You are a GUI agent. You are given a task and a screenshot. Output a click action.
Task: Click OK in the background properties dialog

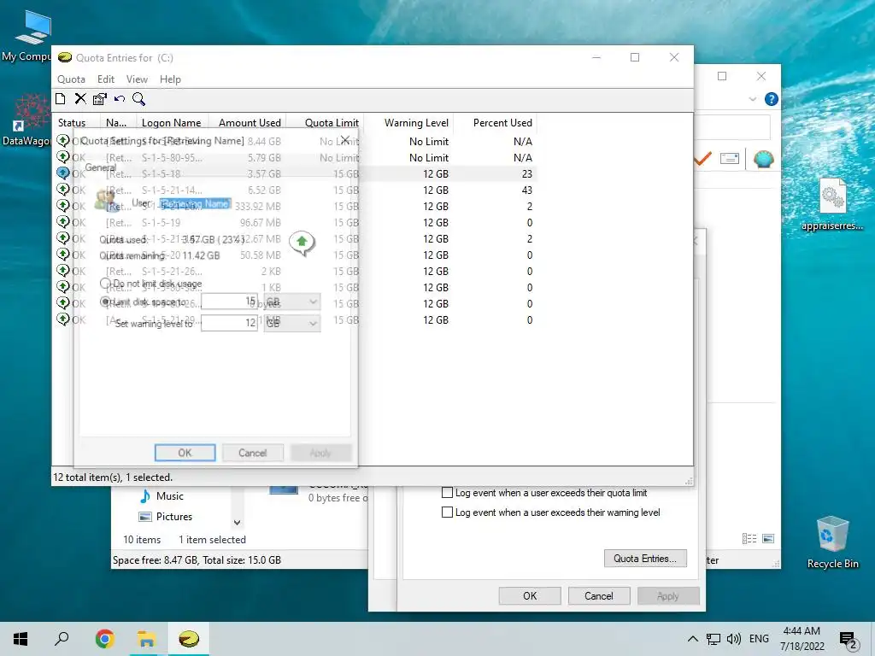(x=530, y=595)
